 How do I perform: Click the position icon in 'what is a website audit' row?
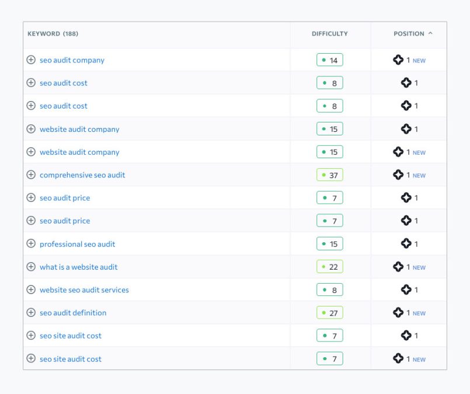398,267
